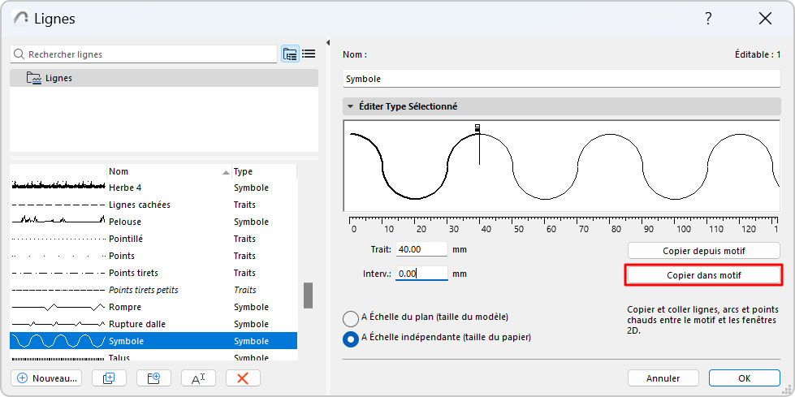Screen dimensions: 795x397
Task: Collapse left panel with black arrow
Action: tap(328, 43)
